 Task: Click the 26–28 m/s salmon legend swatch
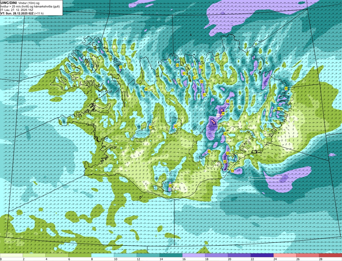pos(308,255)
